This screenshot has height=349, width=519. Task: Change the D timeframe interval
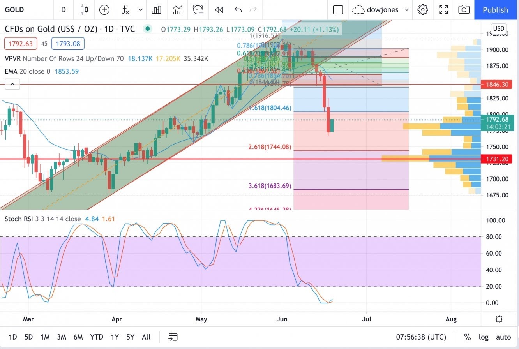click(x=63, y=10)
